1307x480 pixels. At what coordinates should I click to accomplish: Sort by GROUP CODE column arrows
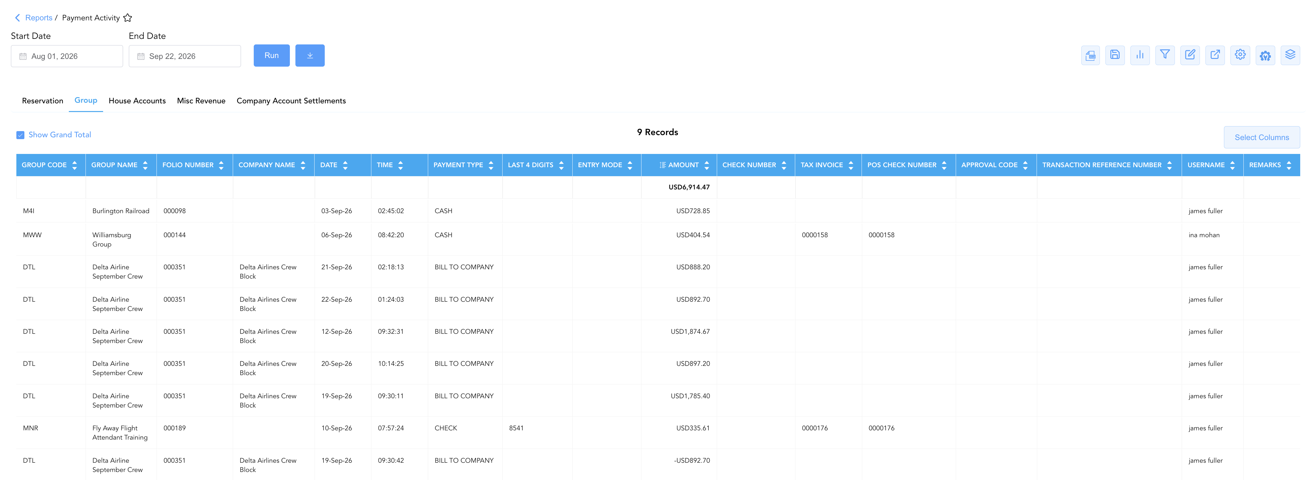[75, 165]
